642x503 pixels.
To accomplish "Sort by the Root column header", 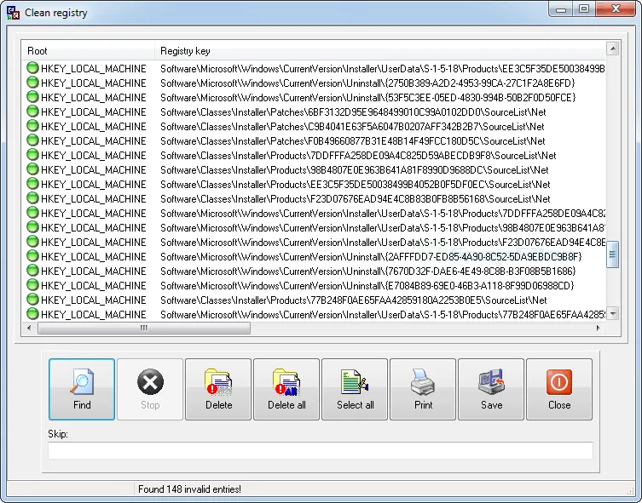I will 88,51.
